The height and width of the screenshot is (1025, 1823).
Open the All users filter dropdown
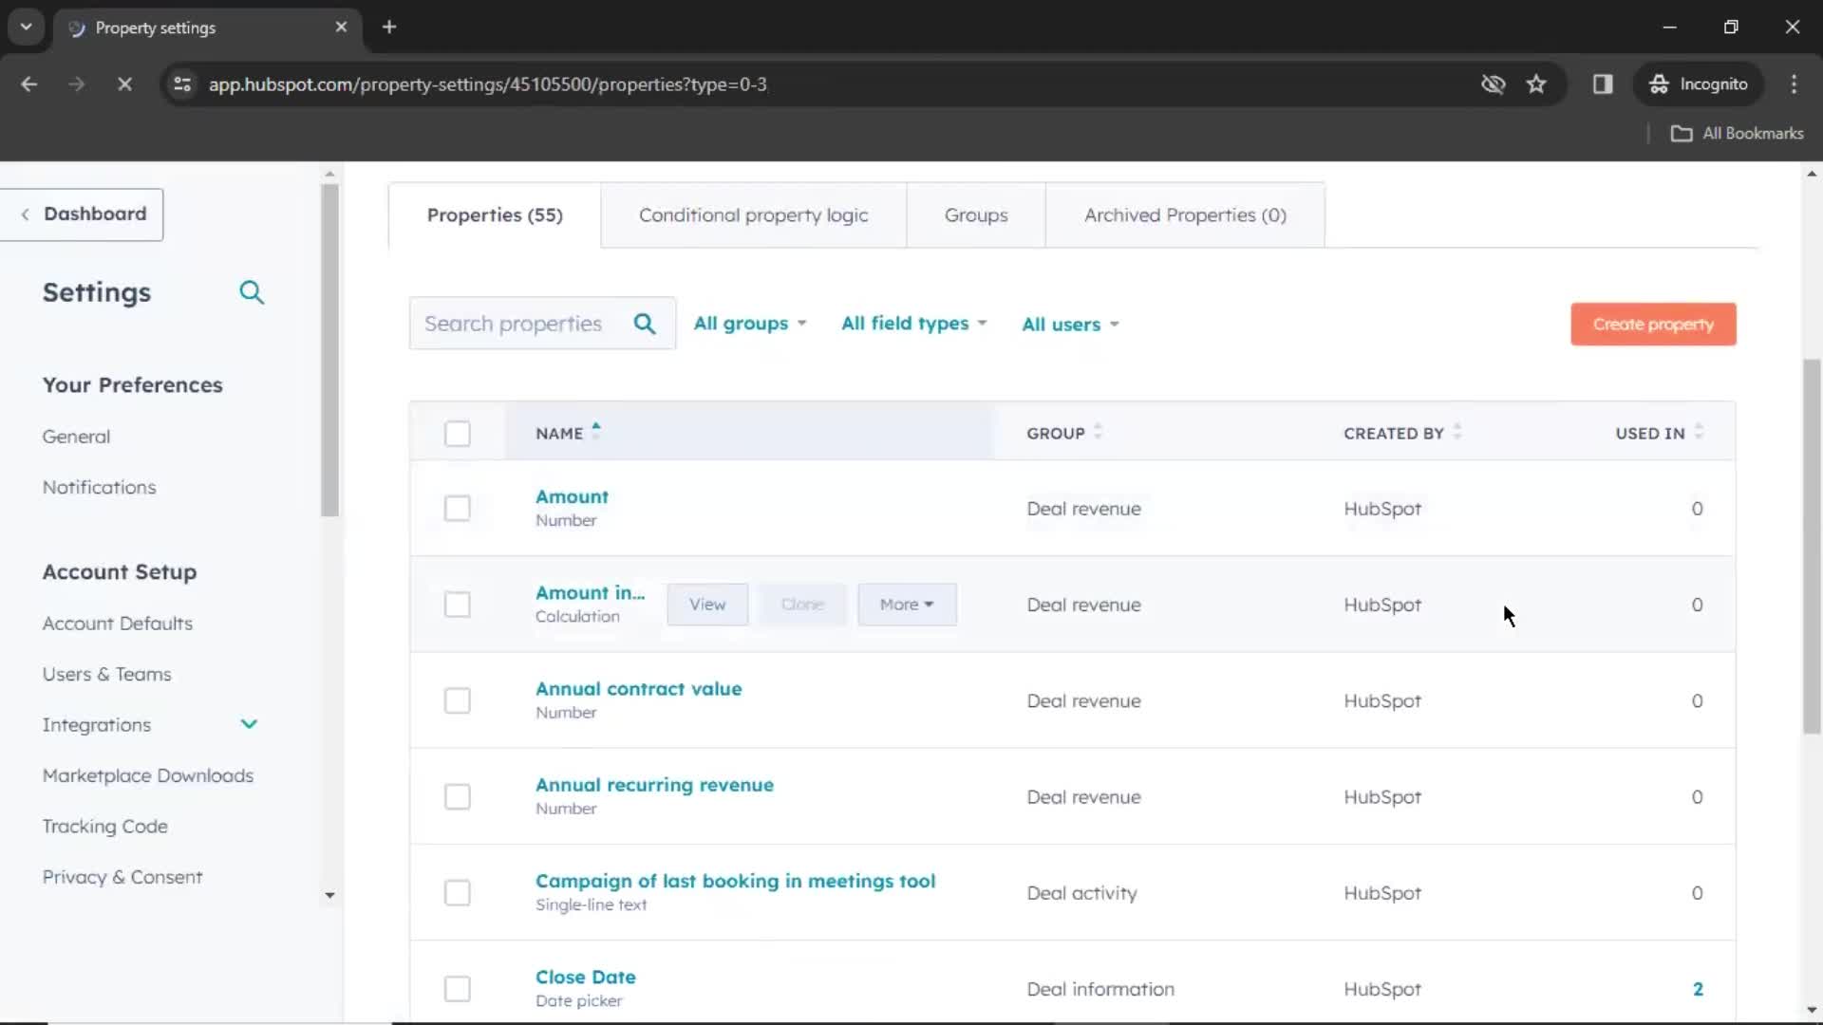pos(1070,325)
